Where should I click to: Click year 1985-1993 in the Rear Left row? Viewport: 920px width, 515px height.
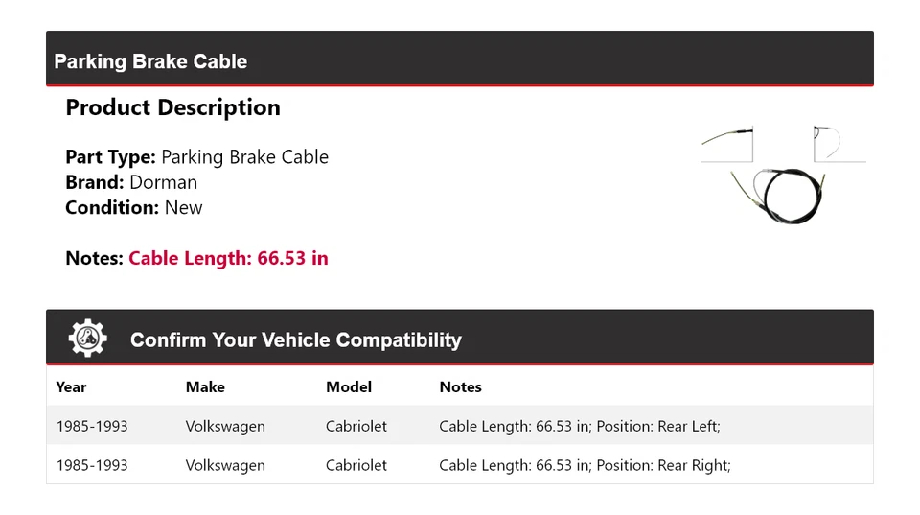pyautogui.click(x=92, y=426)
